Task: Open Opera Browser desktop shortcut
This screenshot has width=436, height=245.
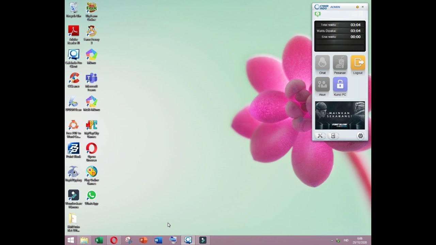Action: click(91, 152)
